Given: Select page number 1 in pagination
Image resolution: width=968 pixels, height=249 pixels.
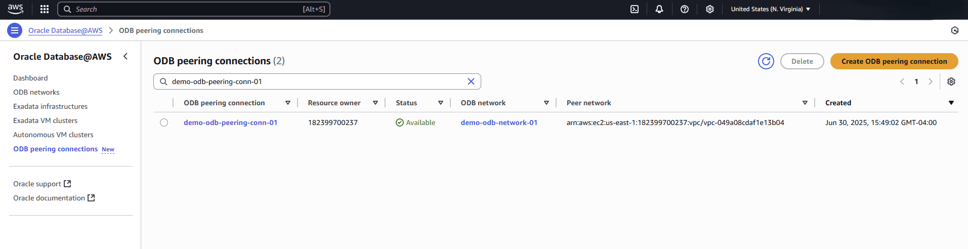Looking at the screenshot, I should (x=916, y=81).
